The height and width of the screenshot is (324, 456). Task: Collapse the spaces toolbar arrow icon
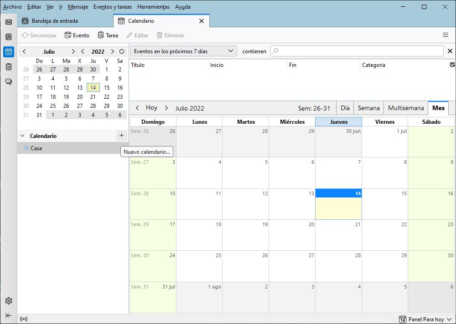(x=8, y=315)
